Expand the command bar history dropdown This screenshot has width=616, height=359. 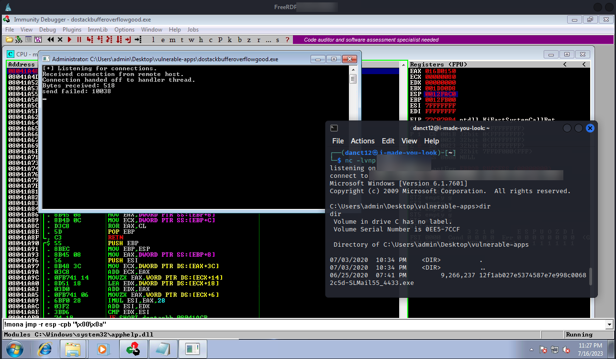tap(609, 325)
